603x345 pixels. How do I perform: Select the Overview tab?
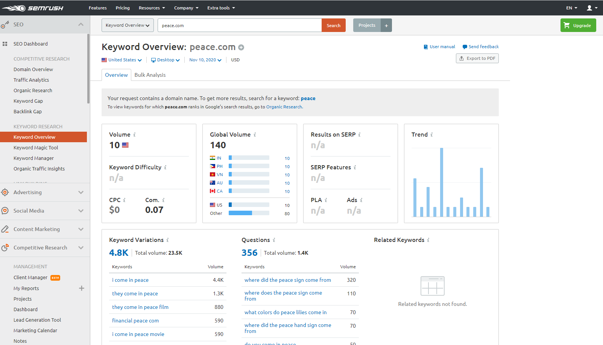pyautogui.click(x=116, y=75)
